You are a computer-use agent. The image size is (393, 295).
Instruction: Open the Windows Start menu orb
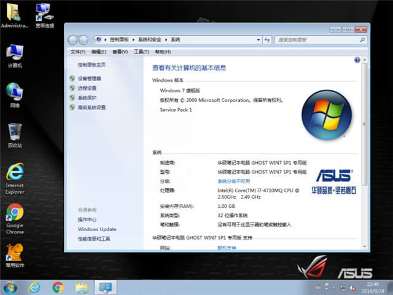pyautogui.click(x=10, y=287)
